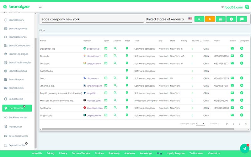The image size is (251, 157).
Task: Open mdsass.com open icon
Action: click(106, 100)
